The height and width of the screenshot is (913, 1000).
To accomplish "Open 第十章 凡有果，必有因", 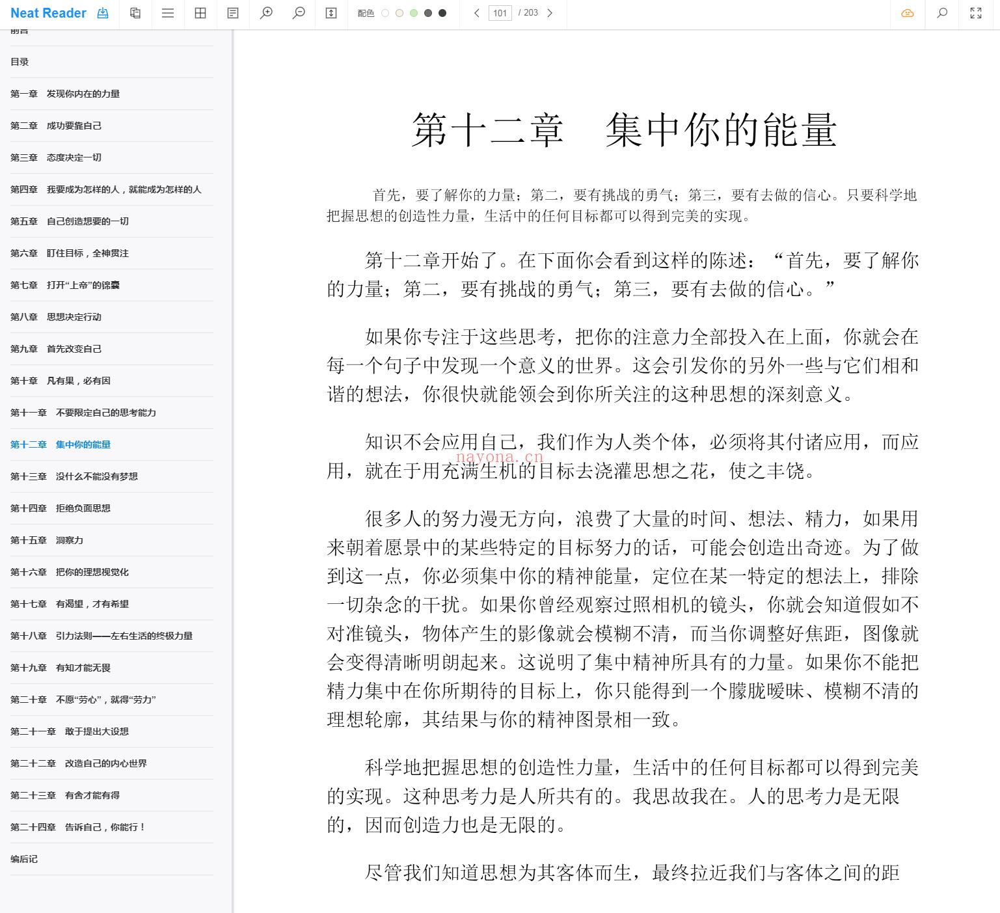I will 112,381.
